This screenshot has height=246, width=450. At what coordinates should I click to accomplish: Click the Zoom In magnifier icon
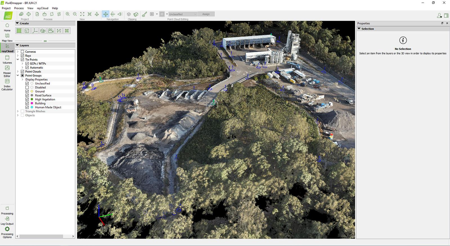(x=67, y=14)
